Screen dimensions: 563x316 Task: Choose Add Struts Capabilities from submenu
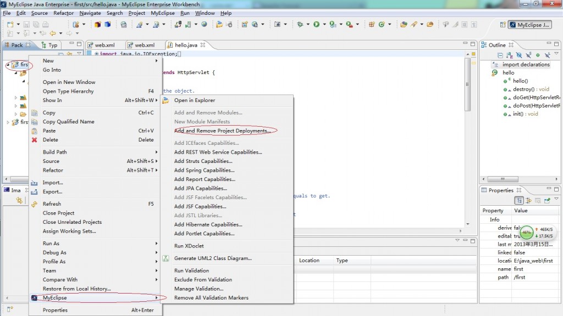[203, 161]
